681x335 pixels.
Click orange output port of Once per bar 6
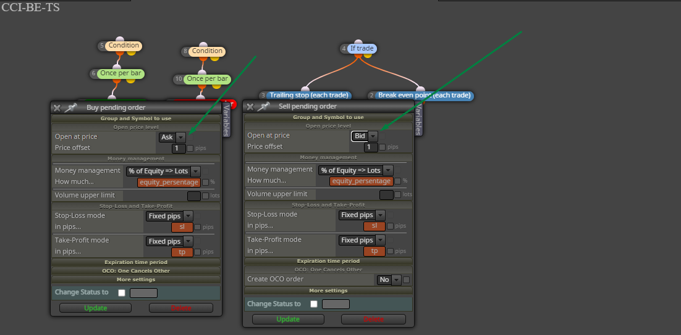[117, 81]
